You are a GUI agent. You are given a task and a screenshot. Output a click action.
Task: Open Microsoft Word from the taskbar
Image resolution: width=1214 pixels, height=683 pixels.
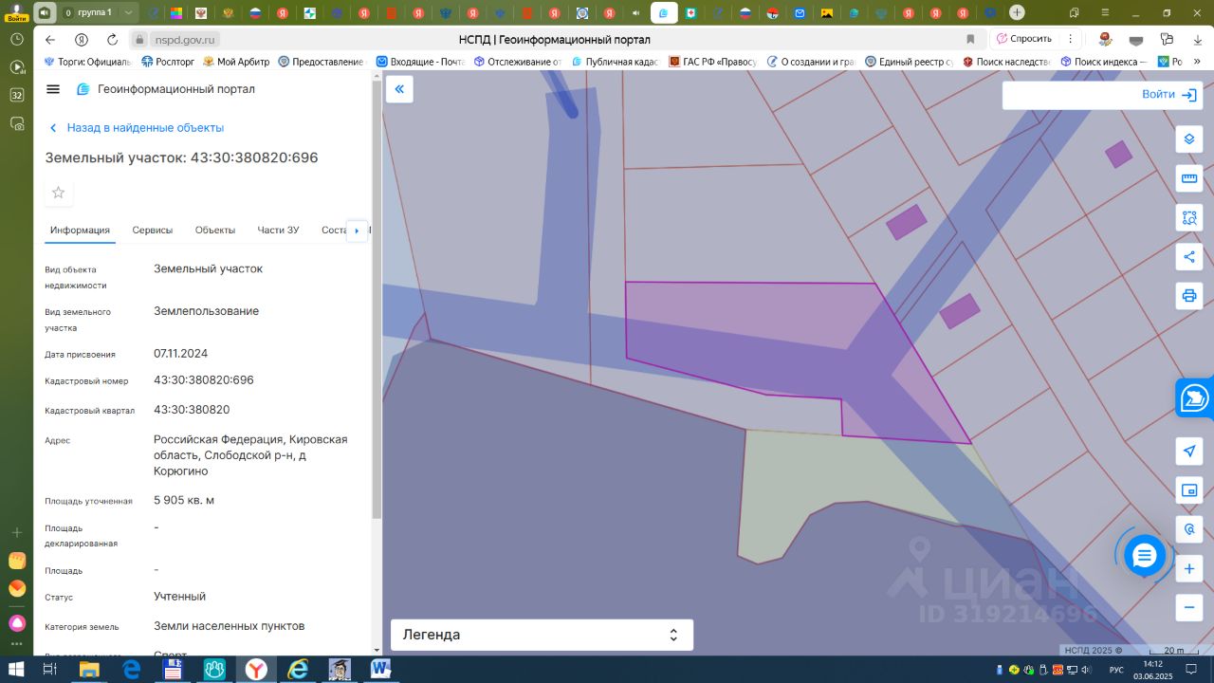coord(380,670)
